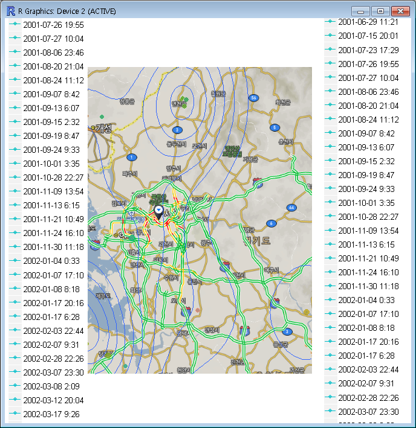
Task: Select legend entry 2001-07-23 17:29
Action: click(x=368, y=50)
